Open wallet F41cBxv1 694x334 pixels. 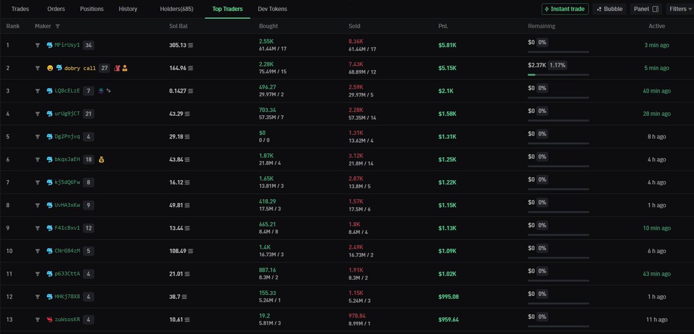click(x=67, y=228)
